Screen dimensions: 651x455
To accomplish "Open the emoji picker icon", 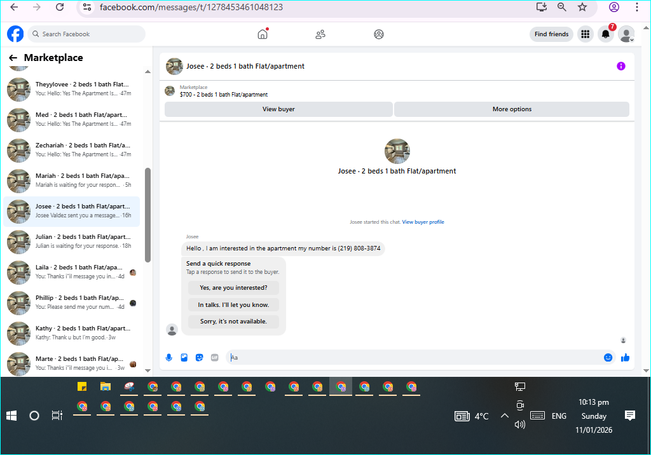I will [x=608, y=357].
